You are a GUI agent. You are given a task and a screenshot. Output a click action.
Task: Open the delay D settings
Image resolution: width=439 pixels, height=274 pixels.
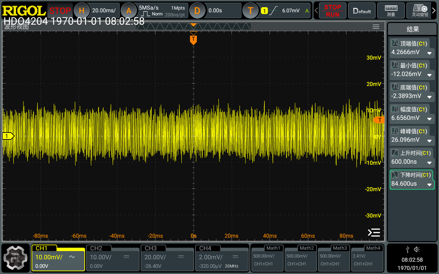[x=197, y=11]
